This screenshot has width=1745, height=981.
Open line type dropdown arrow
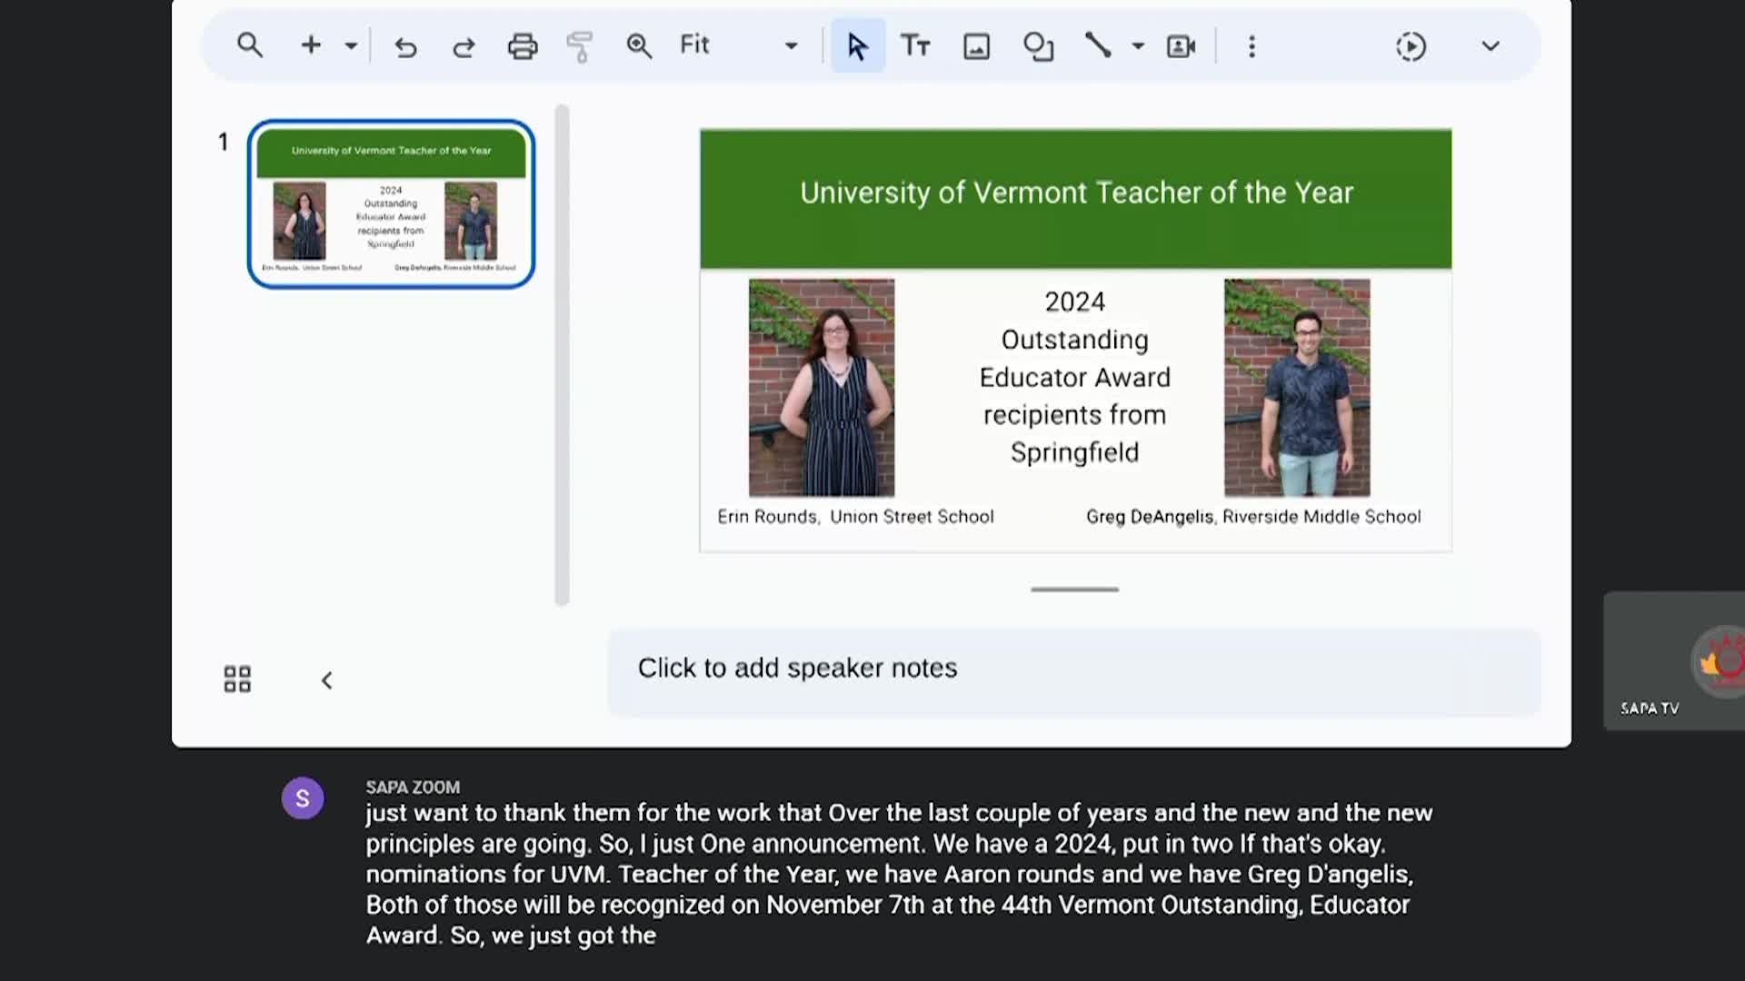[1138, 45]
